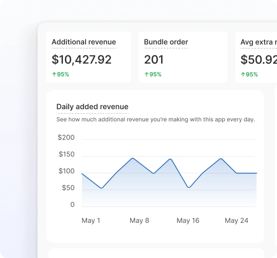This screenshot has width=277, height=258.
Task: Click the Avg extra card title
Action: [x=259, y=42]
